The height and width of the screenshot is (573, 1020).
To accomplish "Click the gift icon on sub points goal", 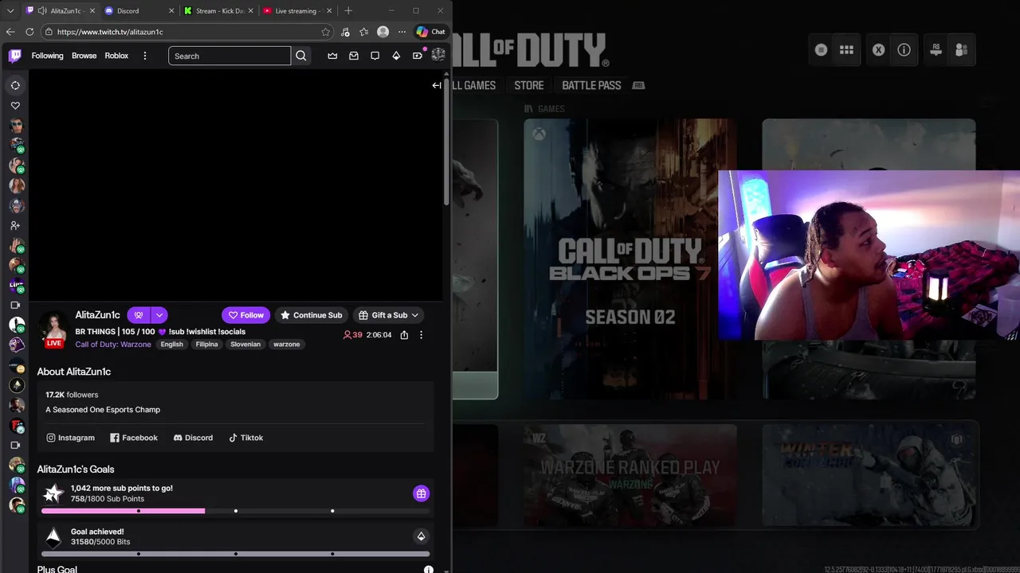I will (x=421, y=493).
